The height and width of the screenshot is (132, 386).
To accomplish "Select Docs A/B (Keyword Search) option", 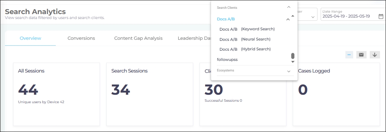I will coord(247,29).
